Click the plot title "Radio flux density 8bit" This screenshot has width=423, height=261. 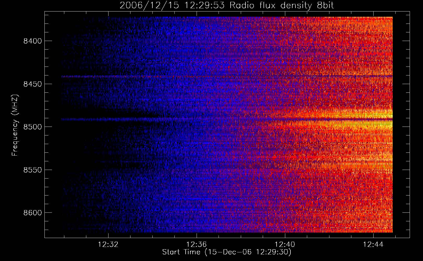point(282,5)
